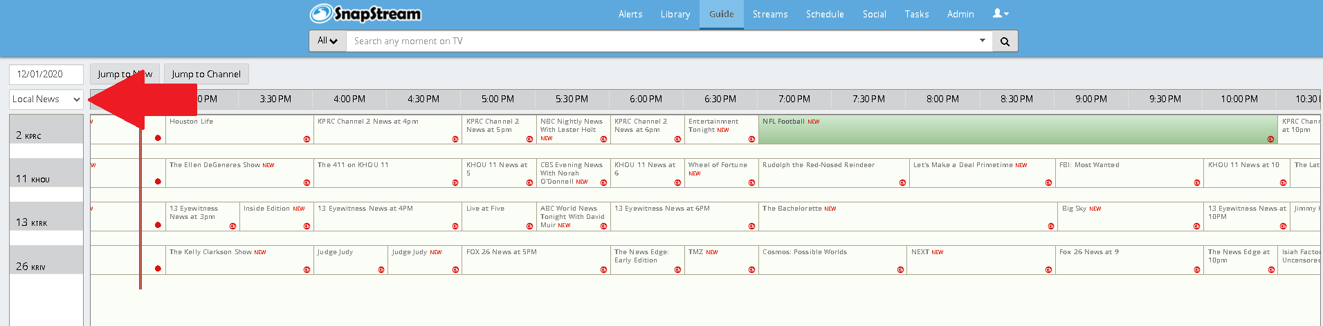Open NBC Nightly News With Lester Holt
Viewport: 1323px width, 326px height.
[x=574, y=129]
